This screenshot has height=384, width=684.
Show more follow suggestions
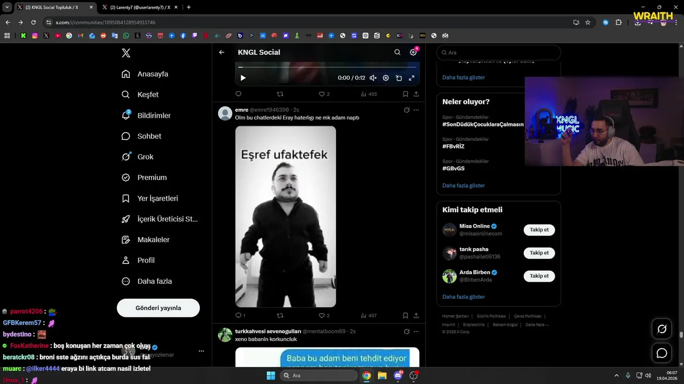[463, 297]
